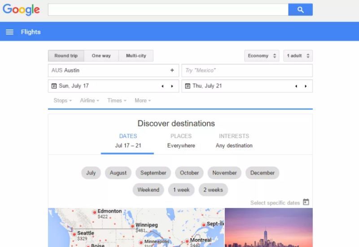The width and height of the screenshot is (359, 247).
Task: Click the Sun, July 17 departure field
Action: click(x=114, y=86)
